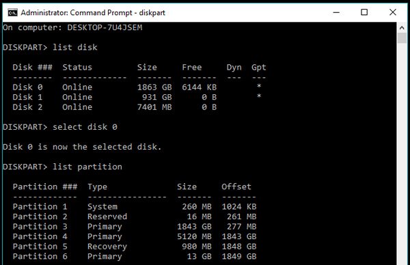Click the 'list partition' command line
This screenshot has width=410, height=265.
point(62,167)
